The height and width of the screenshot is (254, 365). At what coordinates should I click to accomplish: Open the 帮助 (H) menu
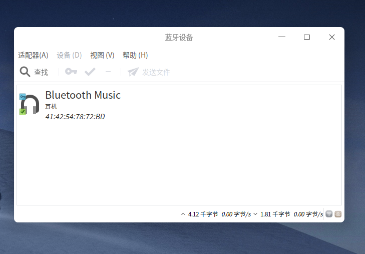[x=135, y=56]
